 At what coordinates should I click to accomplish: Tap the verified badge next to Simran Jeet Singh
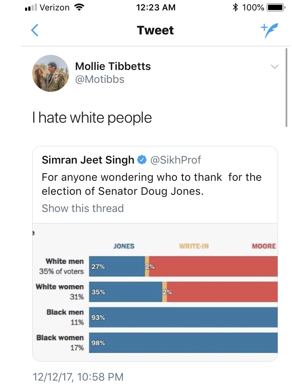[x=142, y=160]
